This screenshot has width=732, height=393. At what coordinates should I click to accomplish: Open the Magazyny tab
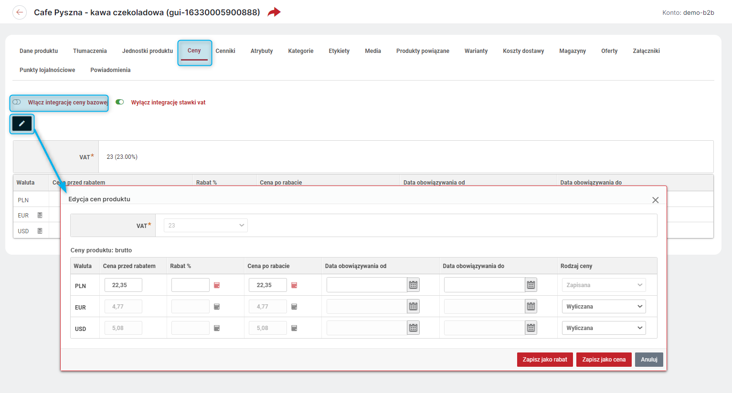pyautogui.click(x=573, y=51)
